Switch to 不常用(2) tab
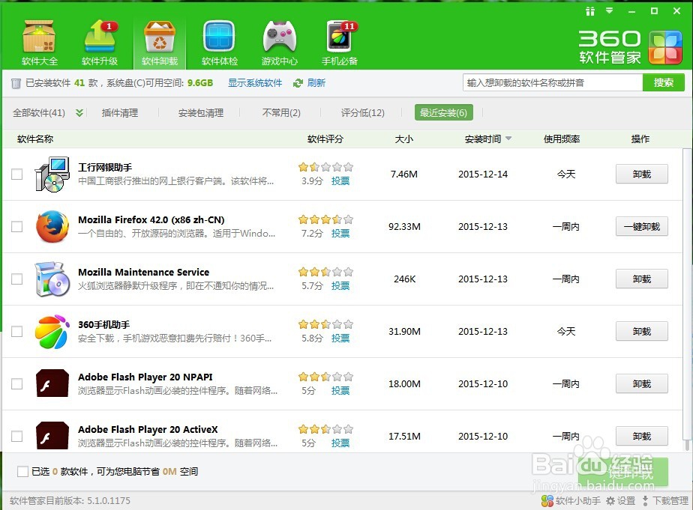 click(x=281, y=113)
